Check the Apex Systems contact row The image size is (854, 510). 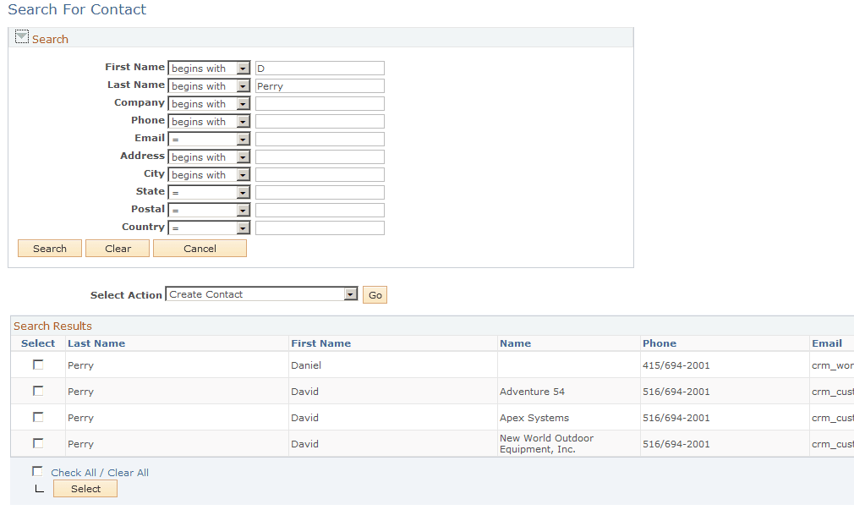pyautogui.click(x=37, y=417)
